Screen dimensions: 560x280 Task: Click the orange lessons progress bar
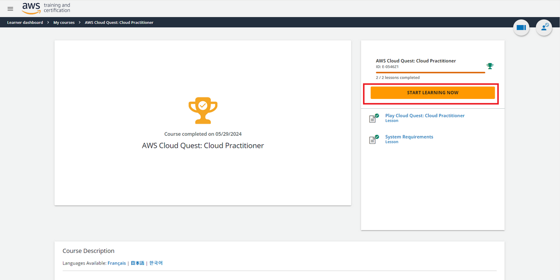click(x=430, y=72)
